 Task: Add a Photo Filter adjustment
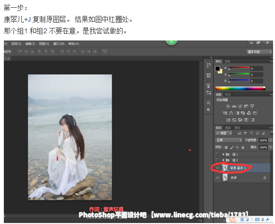(243, 113)
